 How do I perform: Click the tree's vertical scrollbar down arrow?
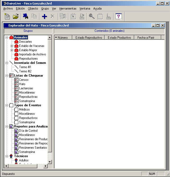50,162
